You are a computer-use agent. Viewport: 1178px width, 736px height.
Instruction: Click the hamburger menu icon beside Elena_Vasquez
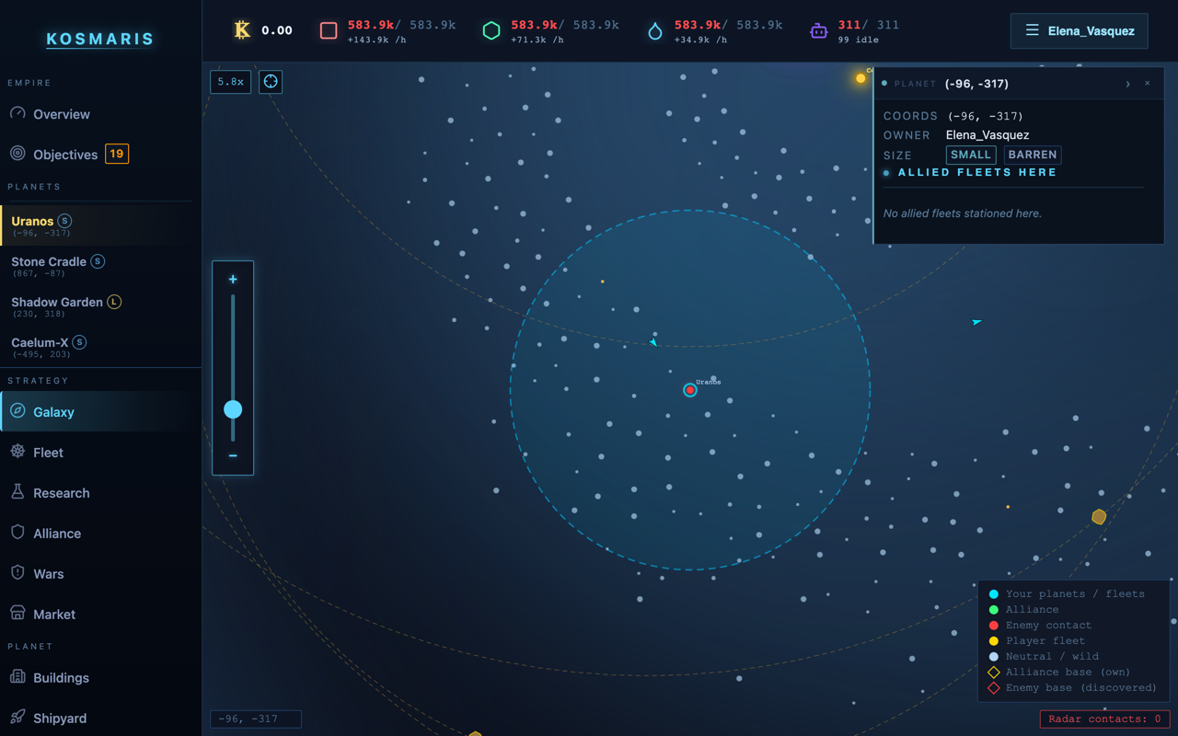1033,30
